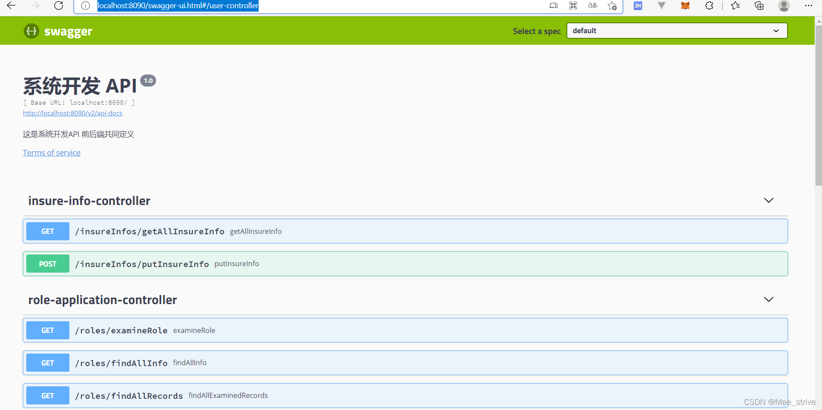Open the browser profile avatar
This screenshot has width=822, height=410.
[x=784, y=6]
